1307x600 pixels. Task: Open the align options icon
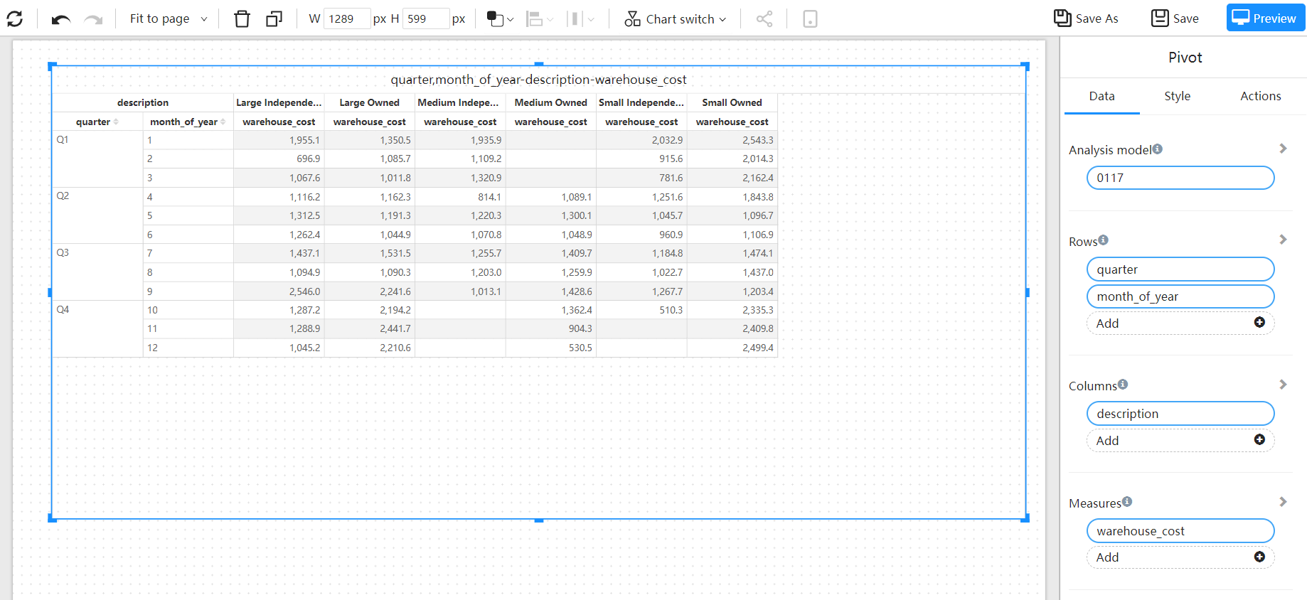click(539, 18)
